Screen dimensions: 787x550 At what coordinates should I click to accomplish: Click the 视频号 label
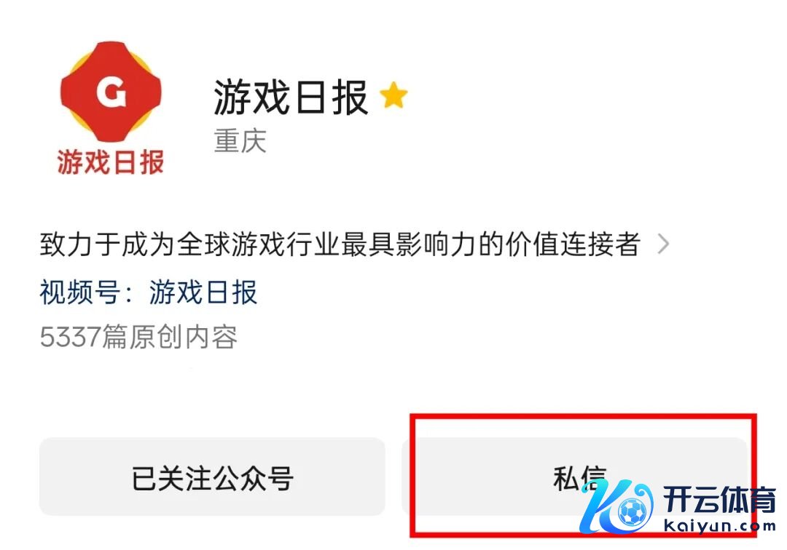(x=80, y=292)
